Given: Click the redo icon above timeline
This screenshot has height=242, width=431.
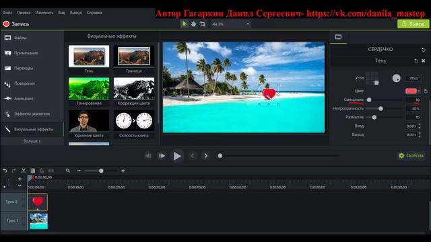Looking at the screenshot, I should click(13, 171).
